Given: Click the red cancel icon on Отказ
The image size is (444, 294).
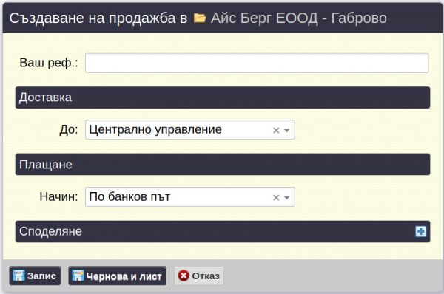Looking at the screenshot, I should coord(184,276).
